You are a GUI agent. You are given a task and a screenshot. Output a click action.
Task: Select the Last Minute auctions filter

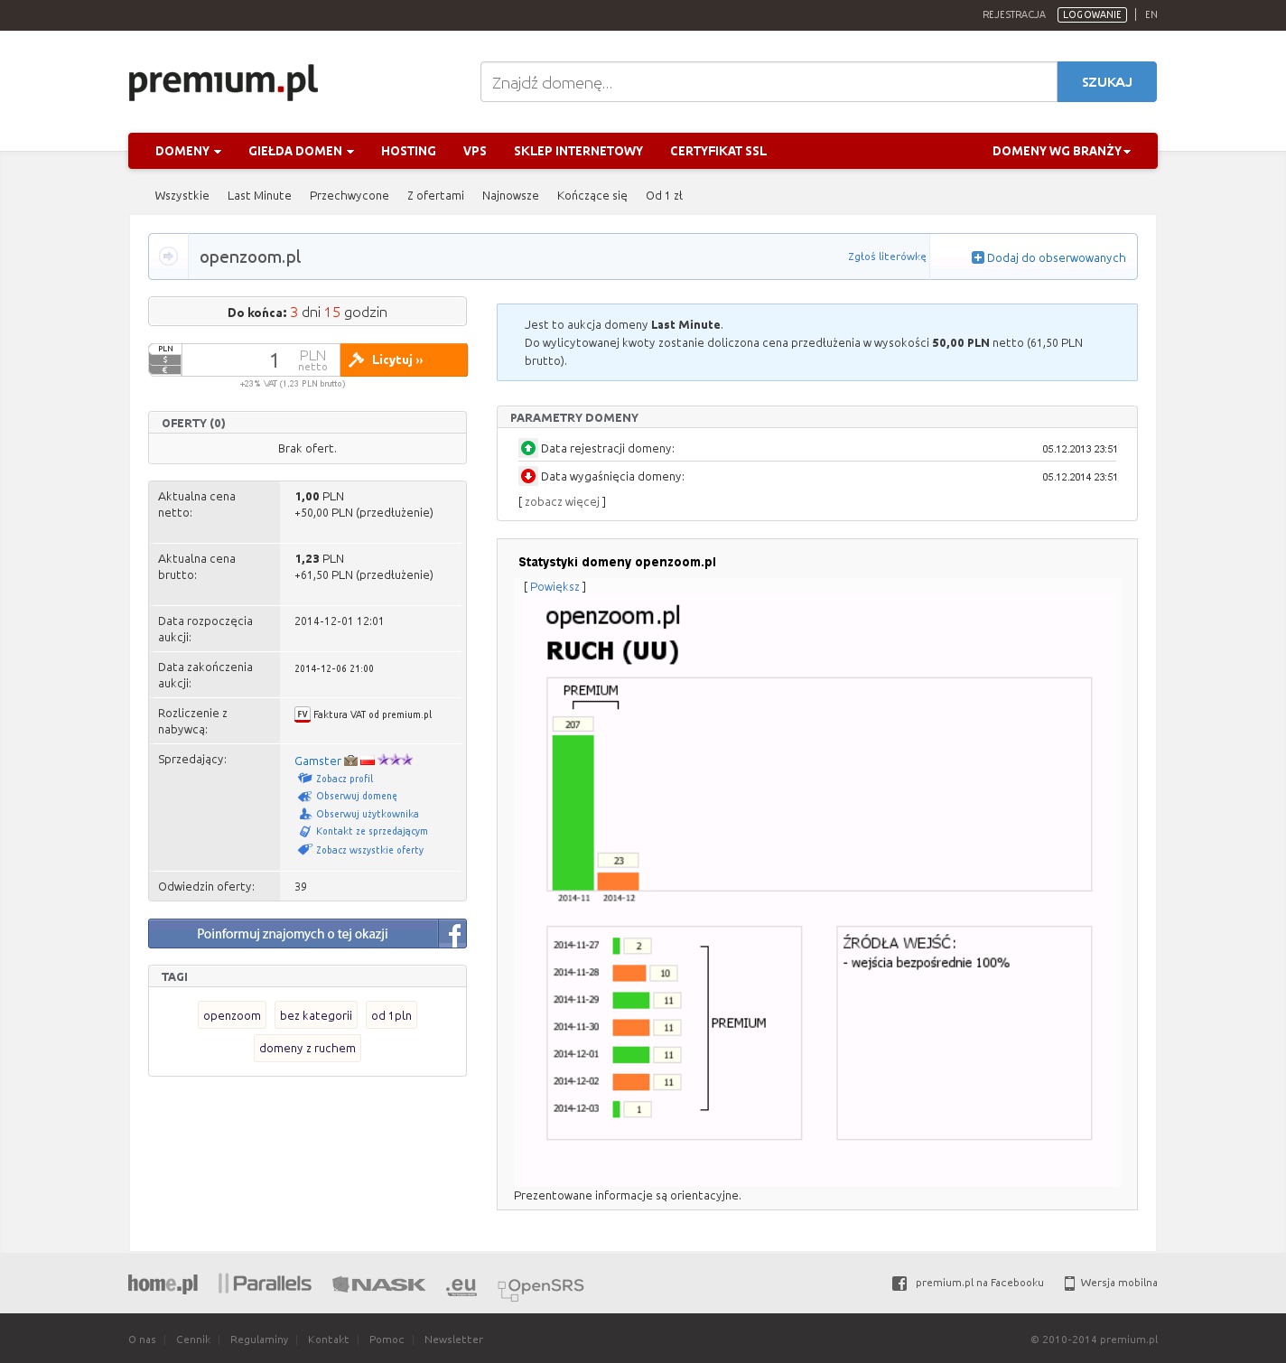(x=259, y=196)
